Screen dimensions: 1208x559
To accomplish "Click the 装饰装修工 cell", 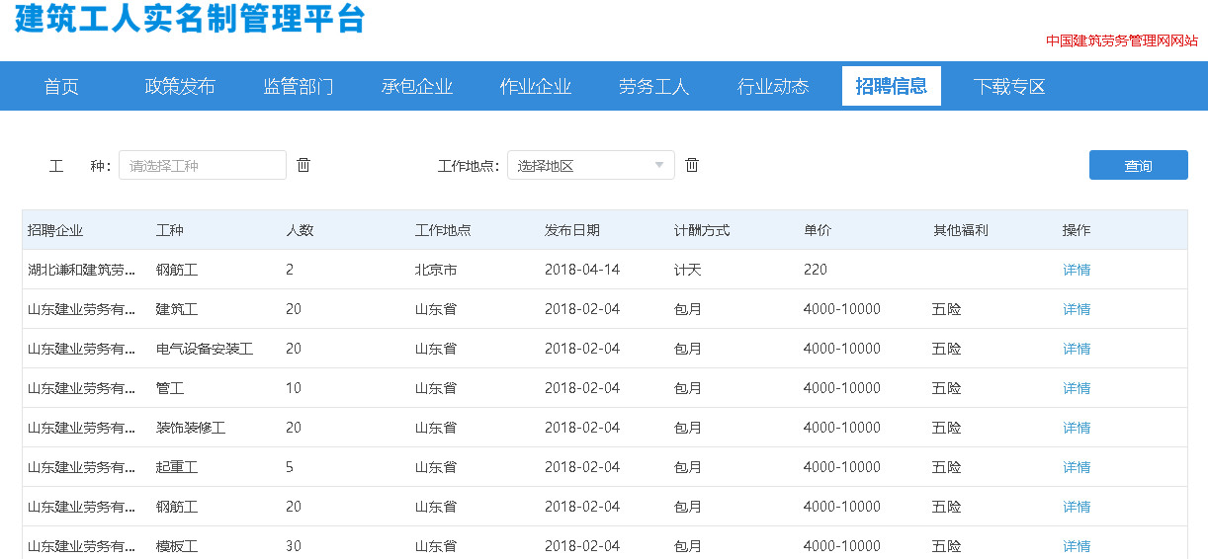I will coord(191,428).
